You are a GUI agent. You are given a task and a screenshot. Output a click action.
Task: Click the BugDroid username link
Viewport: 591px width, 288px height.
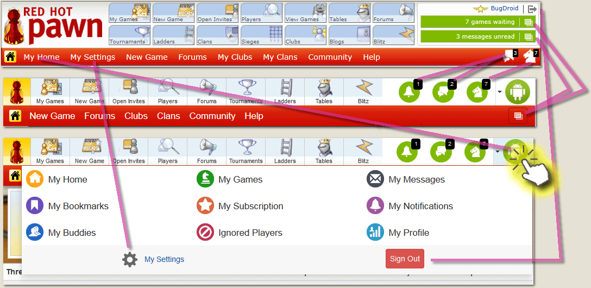pyautogui.click(x=504, y=9)
